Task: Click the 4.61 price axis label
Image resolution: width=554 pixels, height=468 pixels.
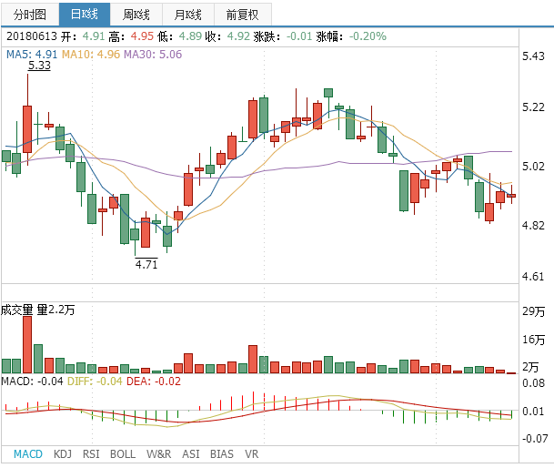Action: [x=533, y=277]
